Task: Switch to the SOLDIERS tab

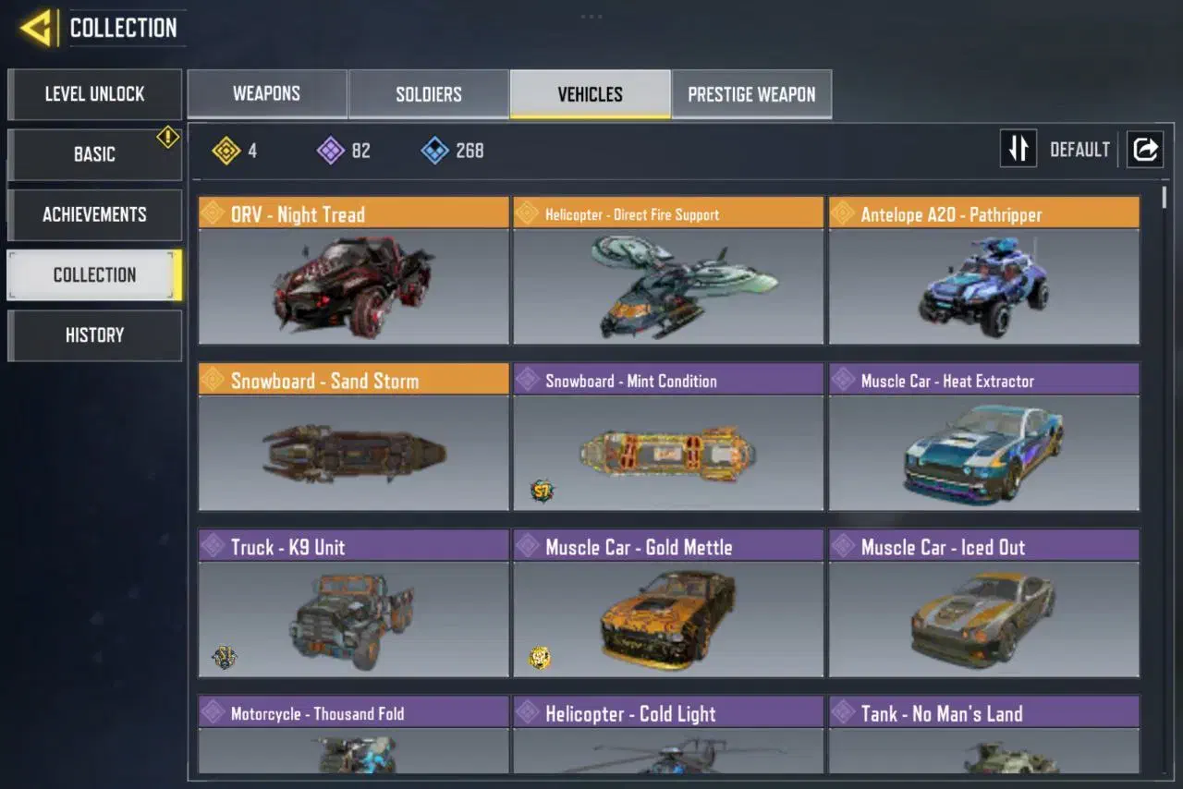Action: click(429, 94)
